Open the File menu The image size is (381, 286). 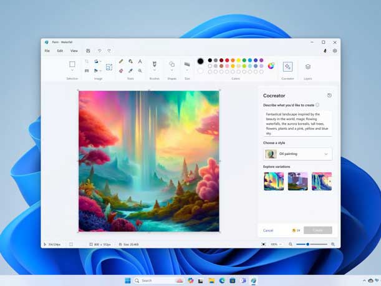[47, 51]
